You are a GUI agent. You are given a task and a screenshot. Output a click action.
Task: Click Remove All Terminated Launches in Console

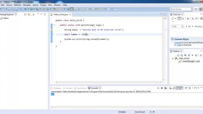(x=165, y=88)
